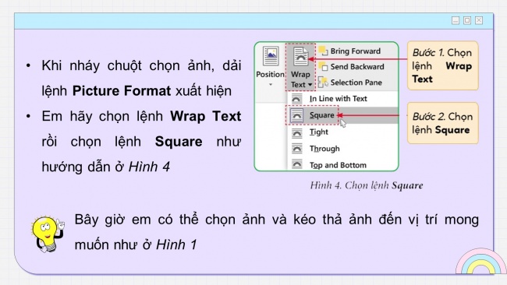This screenshot has height=285, width=507.
Task: Click the In Line with Text icon
Action: 297,98
